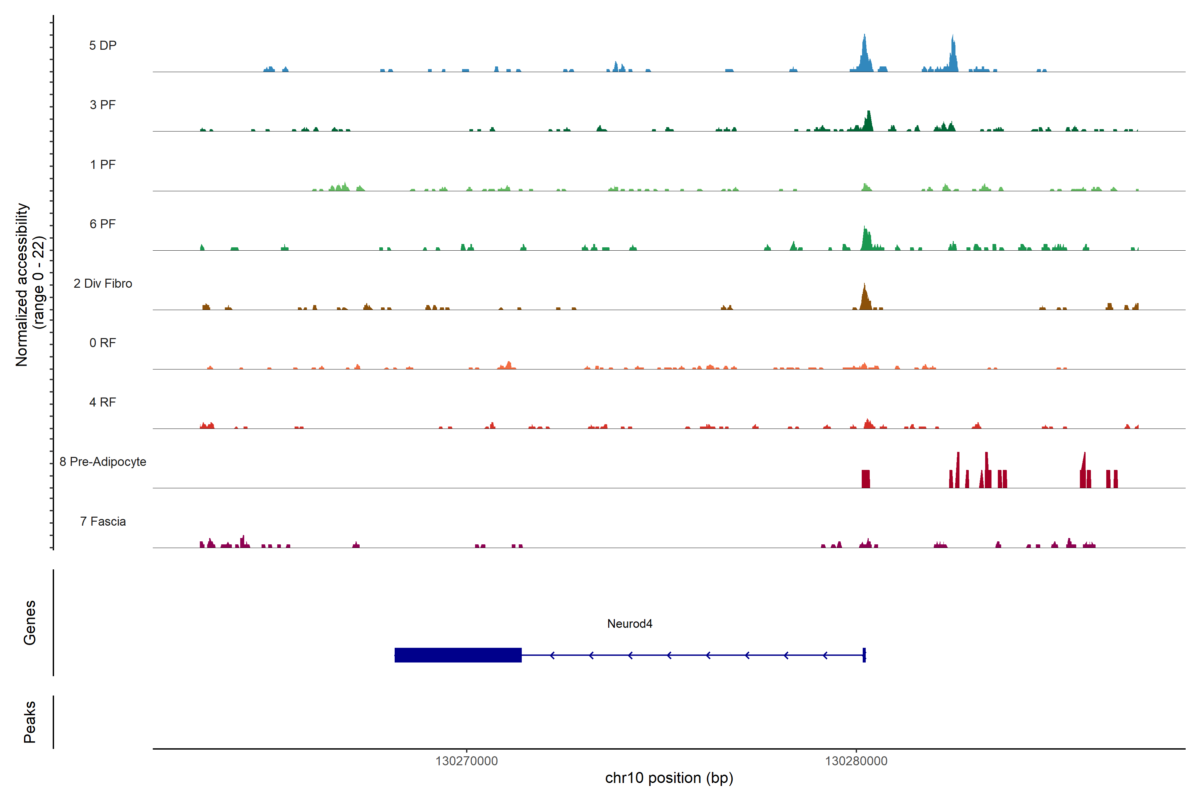Click the 130280000 axis tick label
Image resolution: width=1201 pixels, height=801 pixels.
(x=856, y=761)
